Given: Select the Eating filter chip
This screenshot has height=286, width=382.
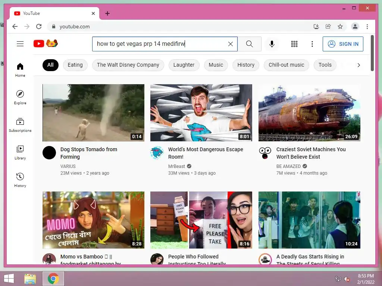Looking at the screenshot, I should (75, 65).
